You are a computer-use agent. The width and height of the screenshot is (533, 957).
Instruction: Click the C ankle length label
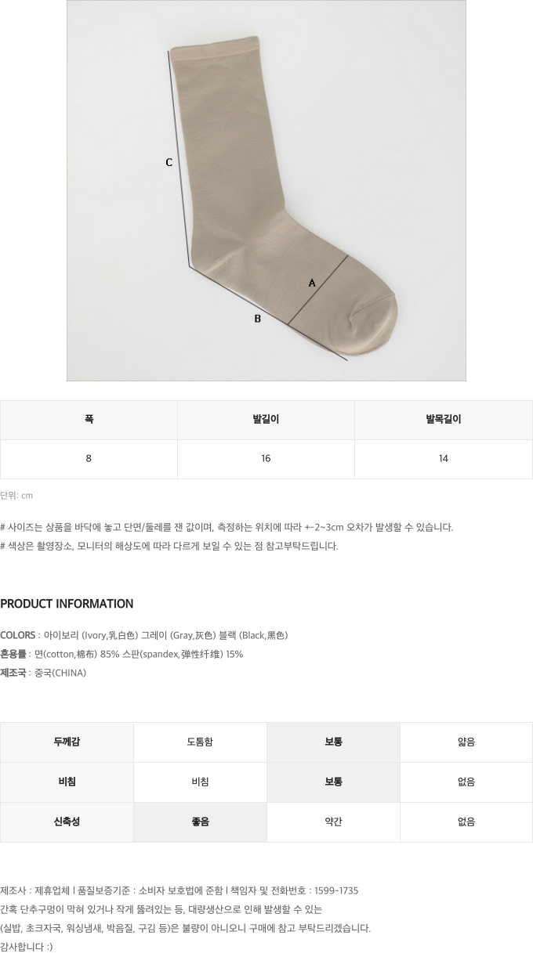[x=169, y=163]
